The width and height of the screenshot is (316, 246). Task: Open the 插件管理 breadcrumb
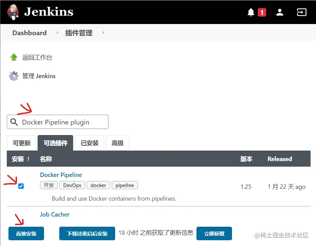pos(79,33)
